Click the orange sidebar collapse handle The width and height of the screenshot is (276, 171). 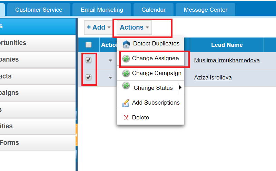pyautogui.click(x=77, y=135)
